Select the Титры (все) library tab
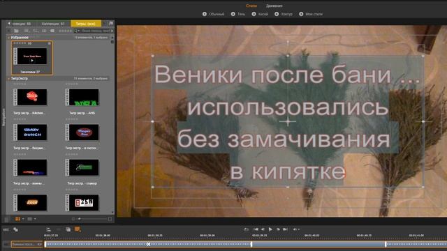The width and height of the screenshot is (447, 251). (86, 24)
